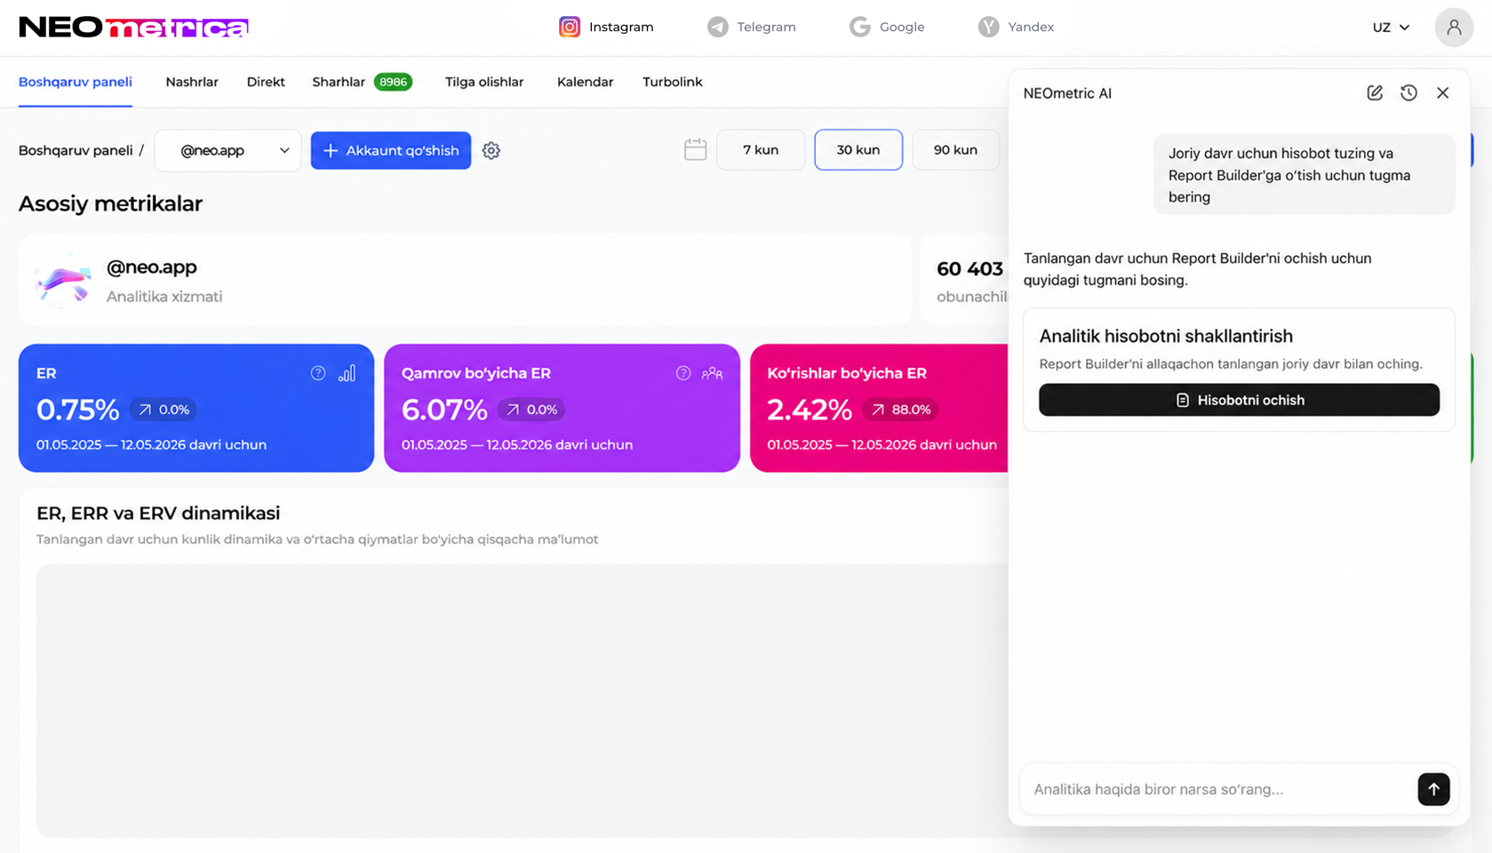This screenshot has height=853, width=1492.
Task: Send the AI chat message
Action: [1433, 789]
